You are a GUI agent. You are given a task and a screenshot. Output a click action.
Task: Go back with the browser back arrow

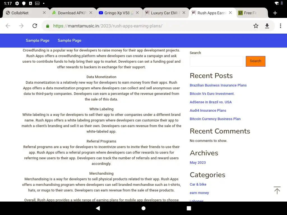8,26
